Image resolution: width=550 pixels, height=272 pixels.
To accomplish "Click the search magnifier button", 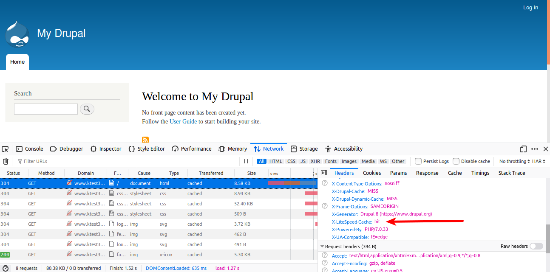I will pyautogui.click(x=87, y=109).
